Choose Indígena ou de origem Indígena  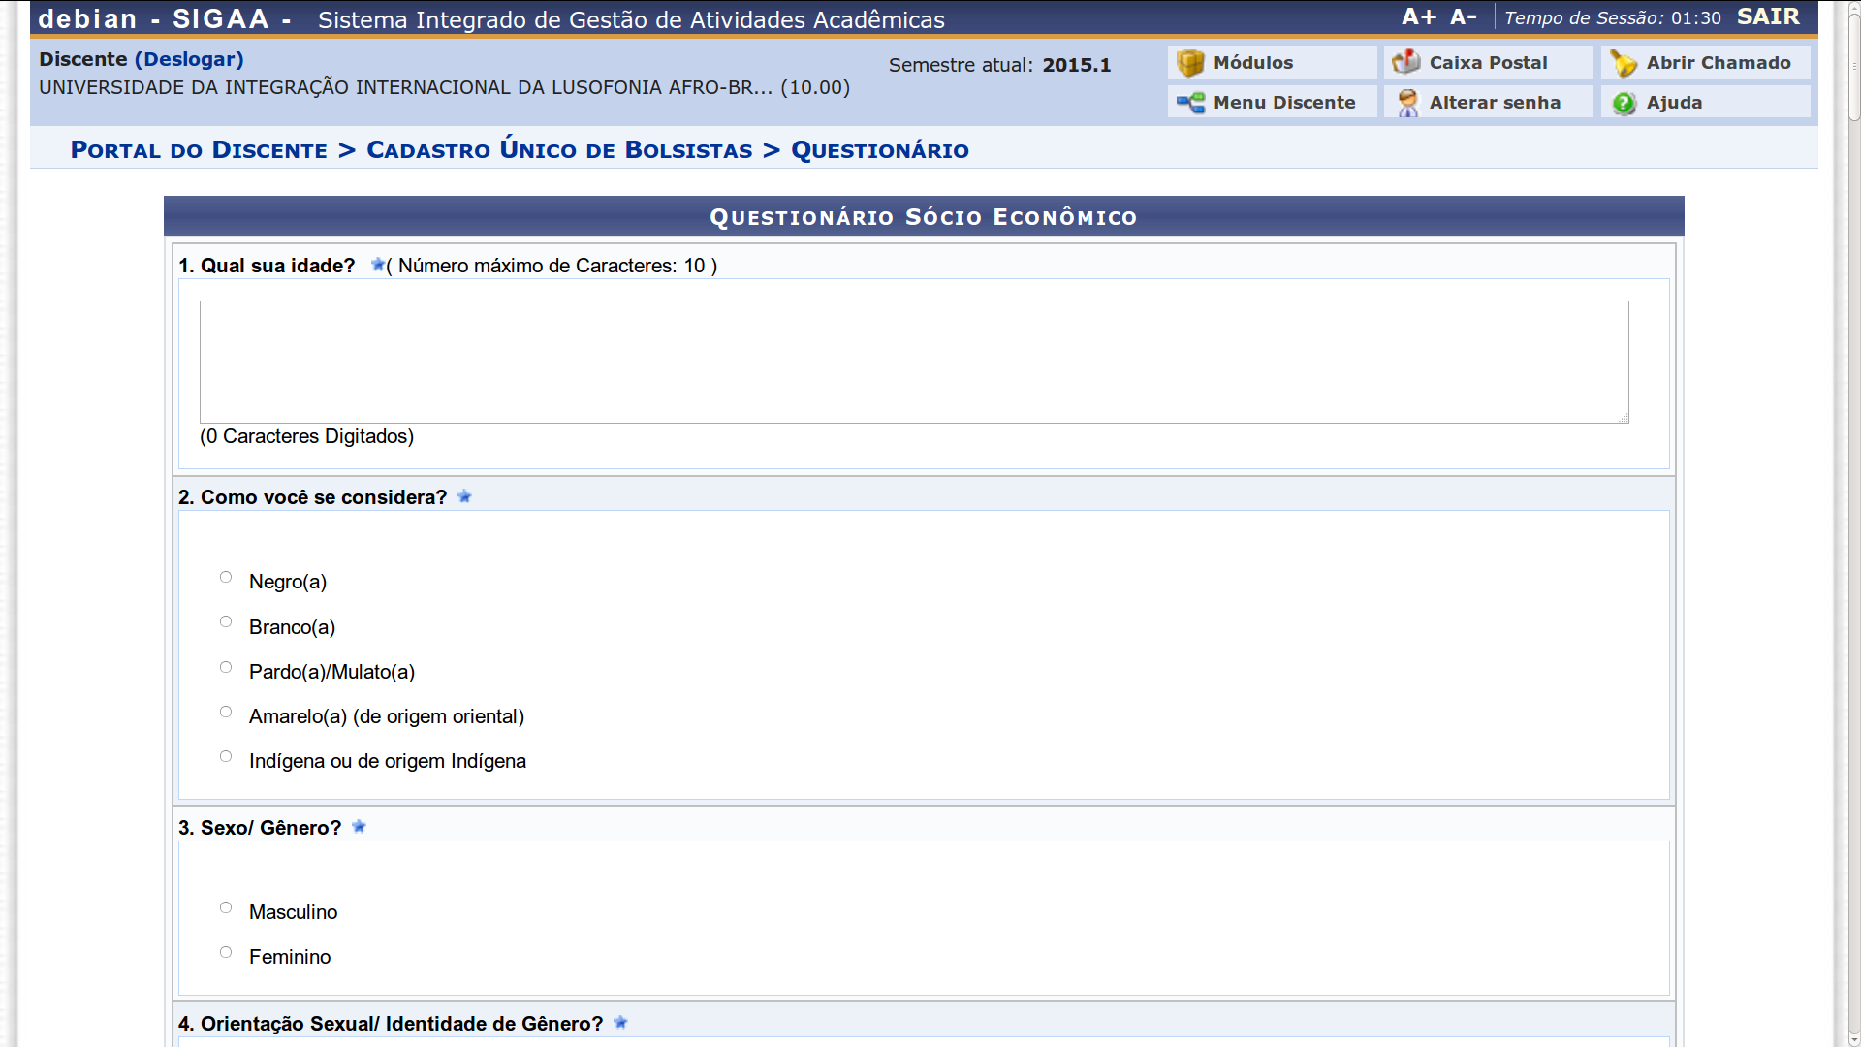click(x=226, y=755)
